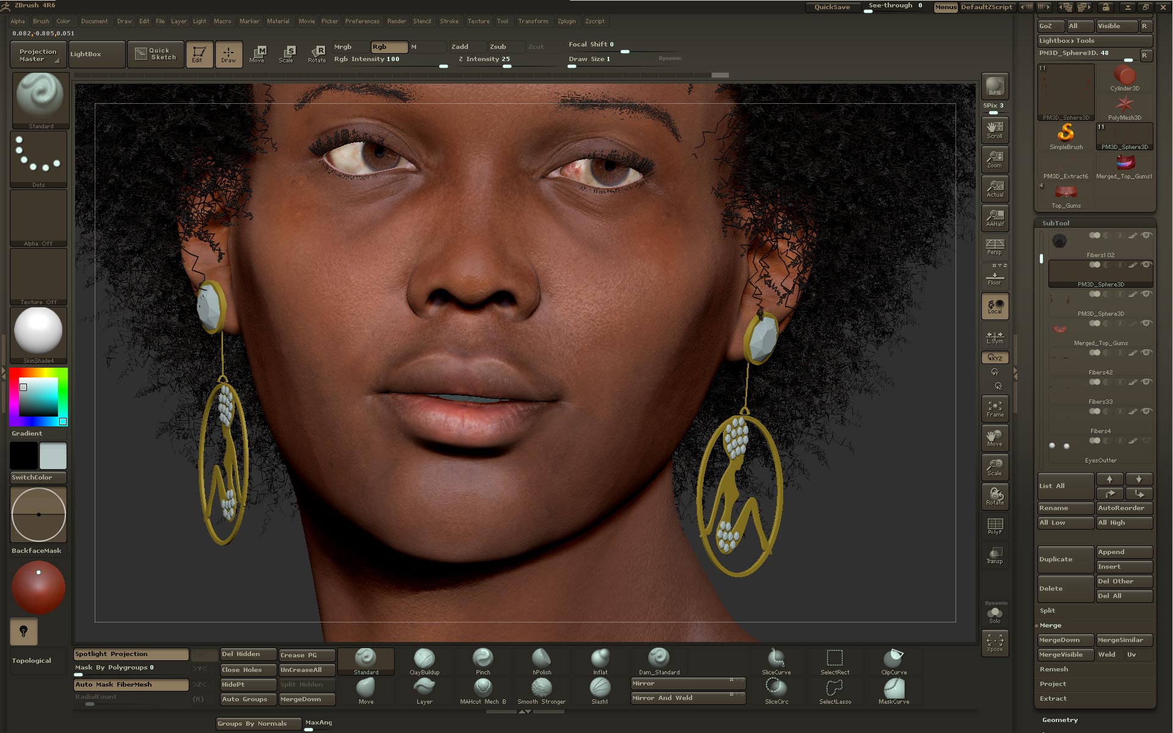Select the Scroll canvas tool
The image size is (1173, 733).
(x=995, y=129)
